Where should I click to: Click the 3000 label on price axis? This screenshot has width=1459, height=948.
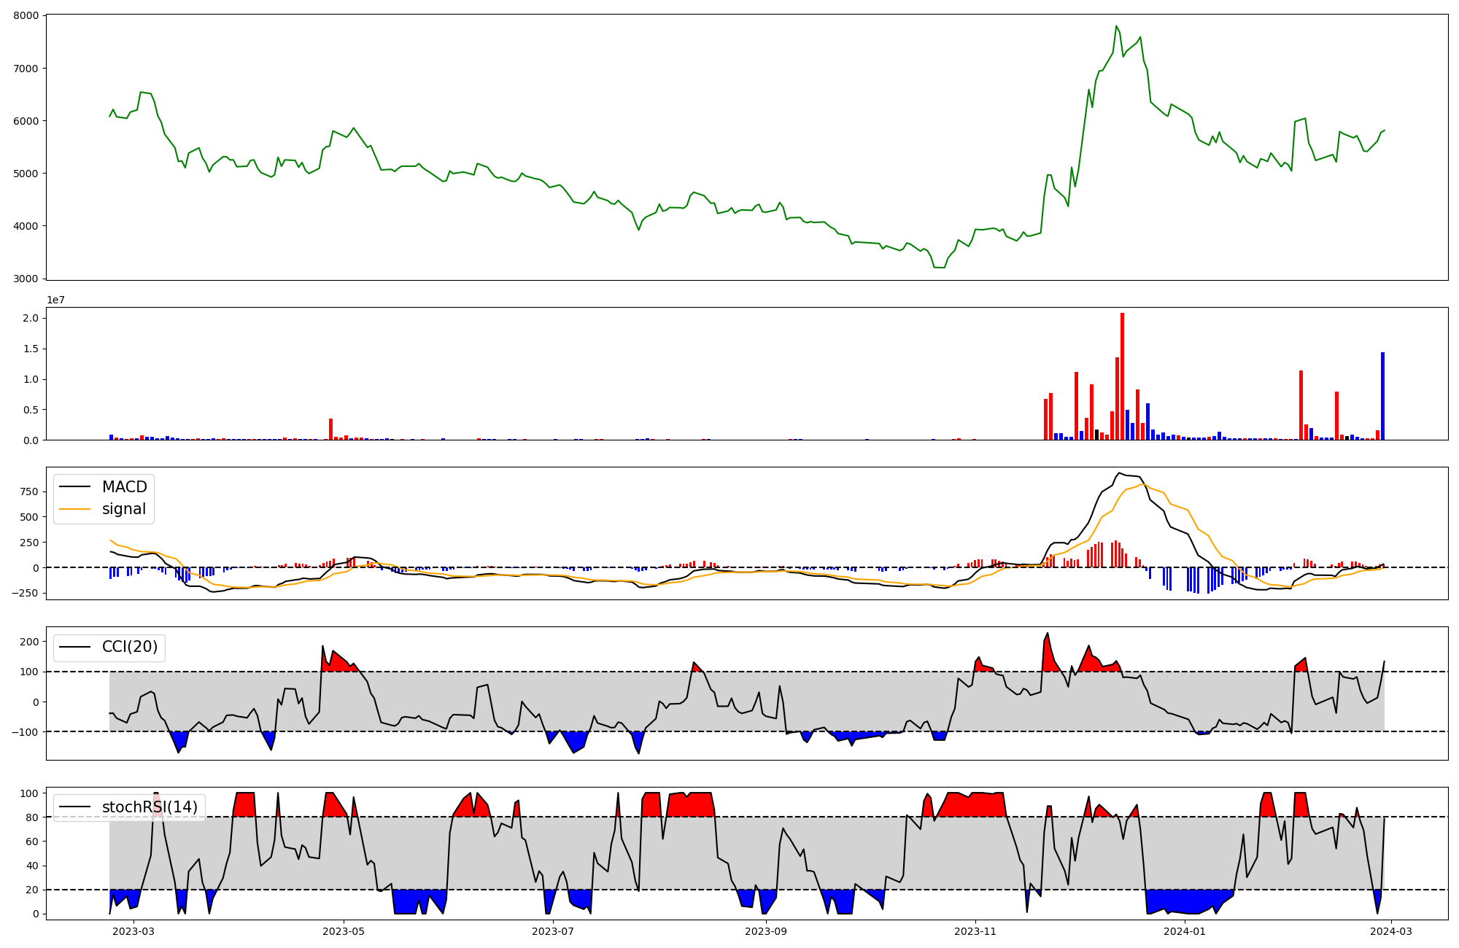point(27,279)
